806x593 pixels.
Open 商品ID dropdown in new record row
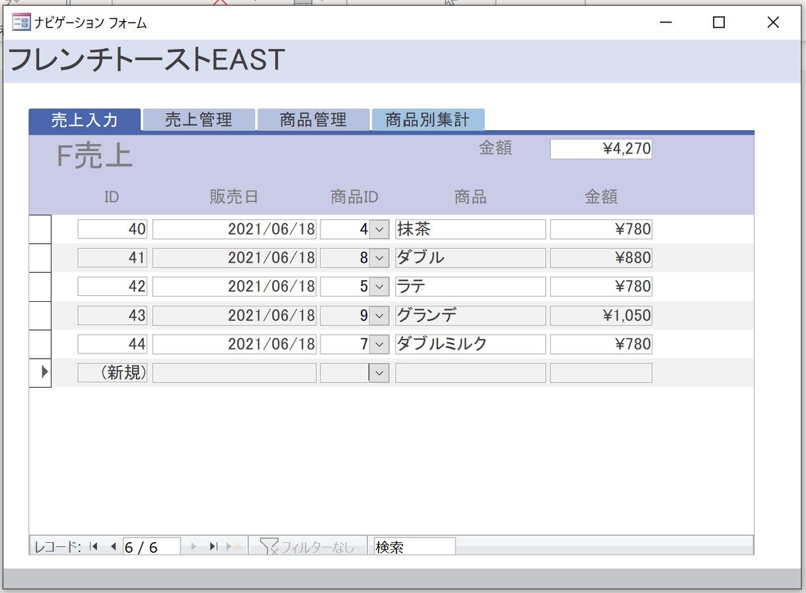(379, 372)
